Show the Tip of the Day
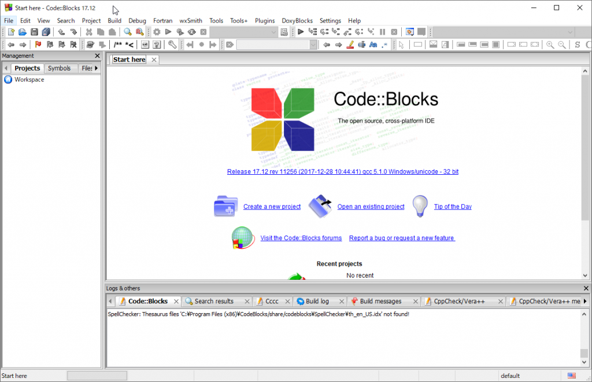This screenshot has height=382, width=592. click(x=452, y=207)
